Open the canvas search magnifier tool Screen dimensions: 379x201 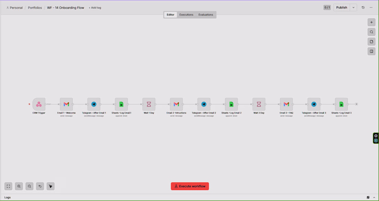[371, 32]
